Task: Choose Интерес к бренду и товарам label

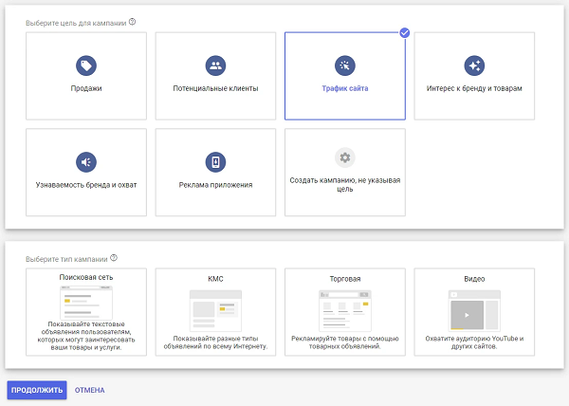Action: 474,88
